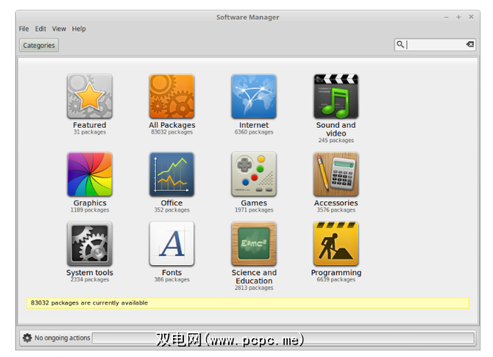Open the All Packages orange gears icon
Screen dimensions: 493x357
171,96
